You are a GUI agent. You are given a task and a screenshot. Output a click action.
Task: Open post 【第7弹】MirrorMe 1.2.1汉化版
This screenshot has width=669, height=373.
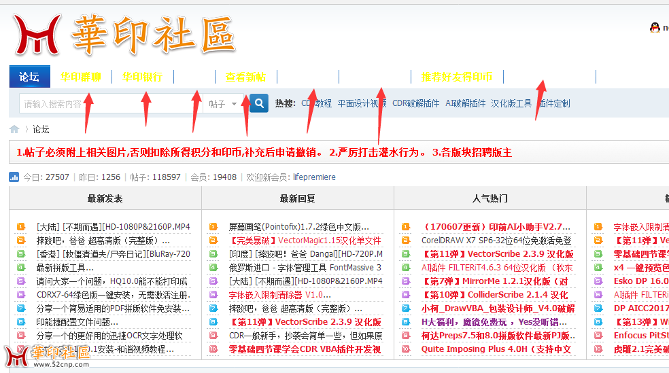[495, 281]
